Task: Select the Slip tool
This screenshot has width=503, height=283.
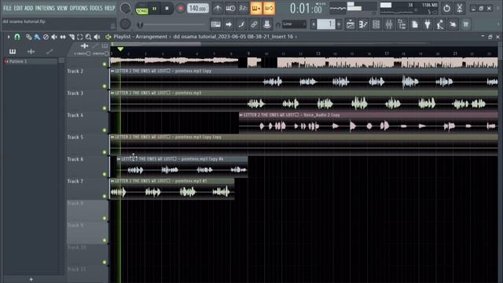Action: (x=63, y=37)
